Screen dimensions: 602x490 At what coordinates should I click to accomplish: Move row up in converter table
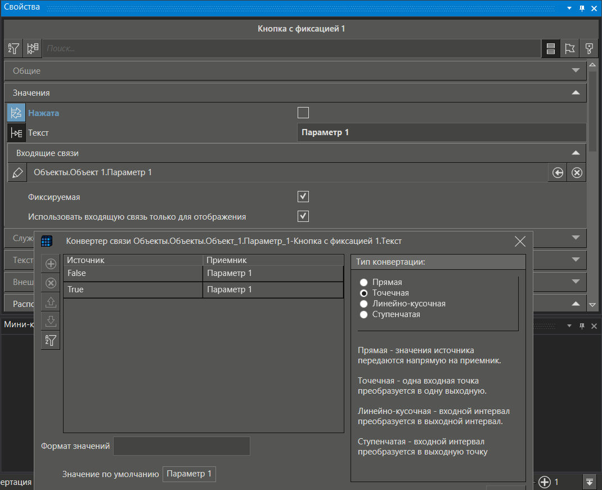click(x=51, y=302)
